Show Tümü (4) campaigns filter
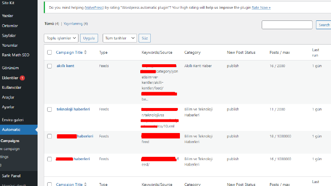The width and height of the screenshot is (331, 186). [x=52, y=24]
